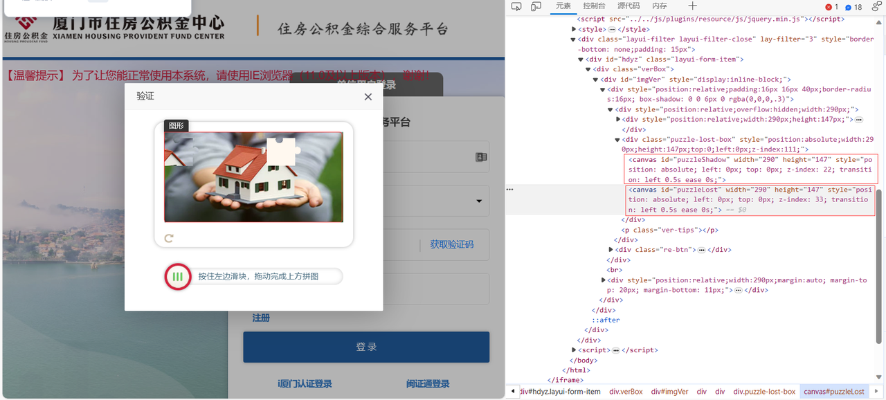Close the 验证 dialog
The width and height of the screenshot is (886, 400).
[x=368, y=97]
